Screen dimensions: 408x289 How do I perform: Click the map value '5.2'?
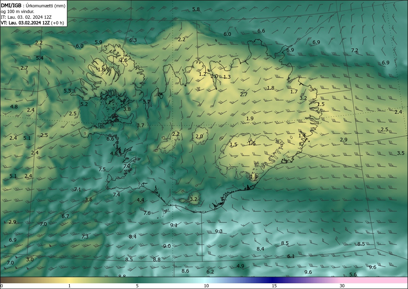coord(84,104)
